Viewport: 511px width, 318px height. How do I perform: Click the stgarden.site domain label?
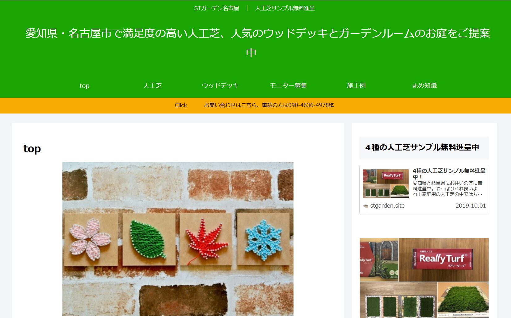(x=387, y=206)
